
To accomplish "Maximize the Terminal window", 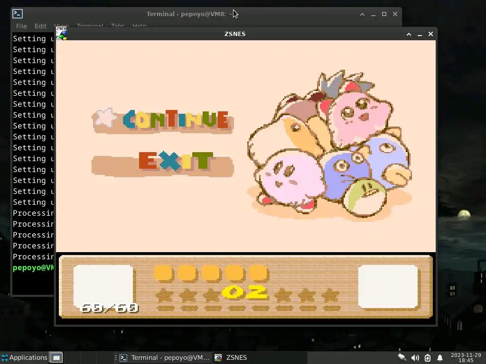I will (384, 14).
